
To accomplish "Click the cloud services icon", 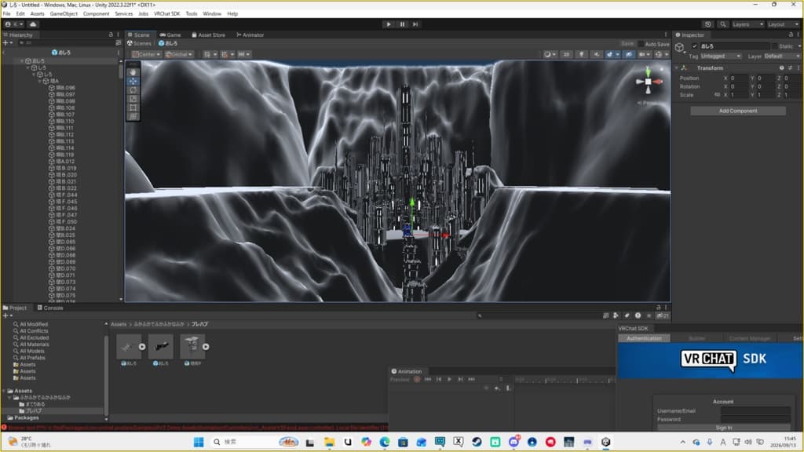I will (x=33, y=24).
